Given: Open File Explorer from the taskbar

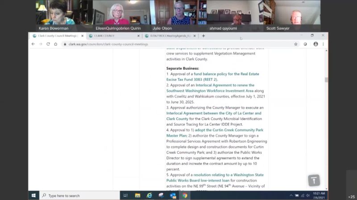Looking at the screenshot, I should click(137, 195).
